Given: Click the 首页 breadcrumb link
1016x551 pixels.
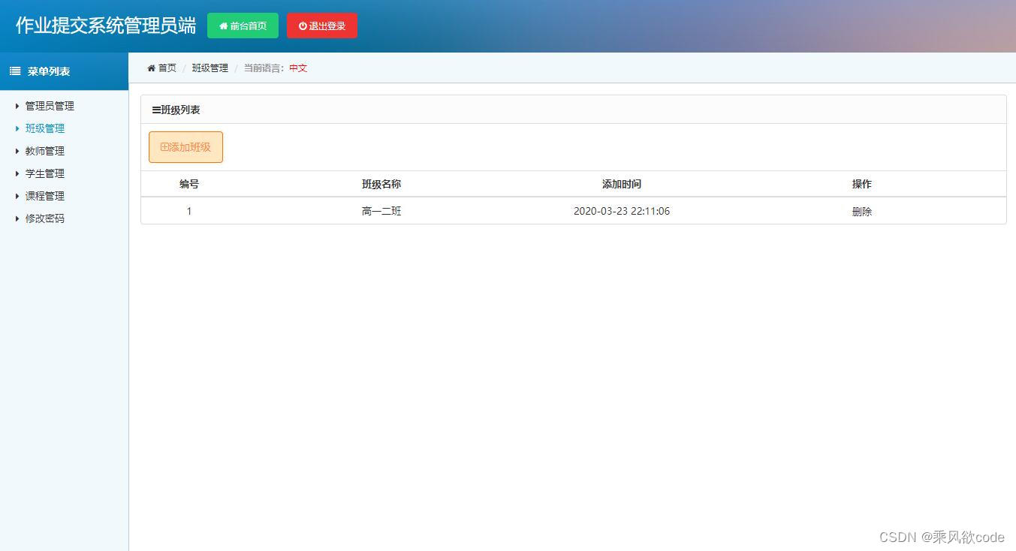Looking at the screenshot, I should [167, 68].
